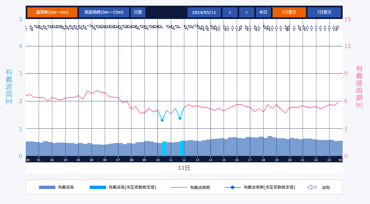Go to next day with ">" button
This screenshot has width=370, height=204.
[247, 12]
